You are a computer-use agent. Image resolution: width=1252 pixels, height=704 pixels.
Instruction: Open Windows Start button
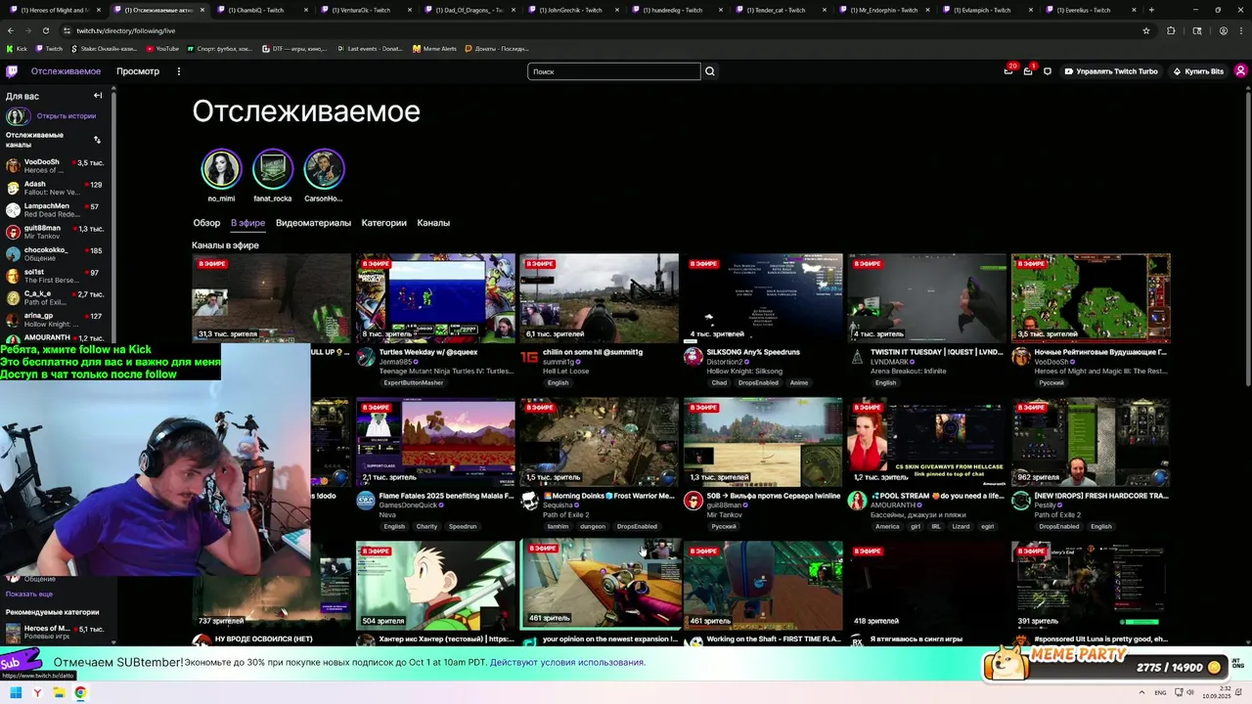pyautogui.click(x=16, y=692)
